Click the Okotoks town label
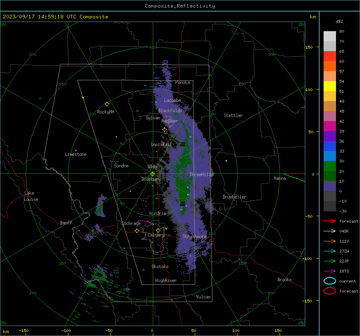This screenshot has height=336, width=360. pos(160,266)
